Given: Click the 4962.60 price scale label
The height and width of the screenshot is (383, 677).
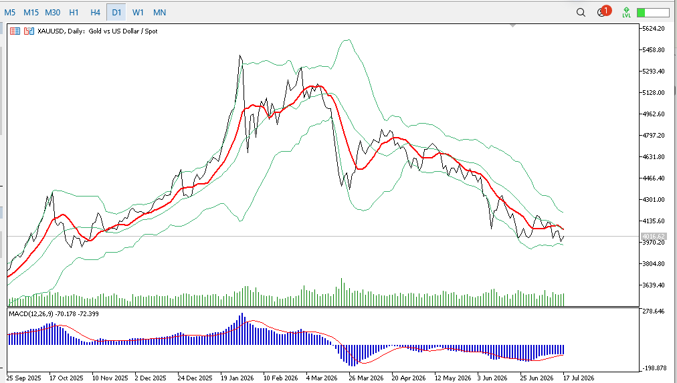Looking at the screenshot, I should 654,114.
